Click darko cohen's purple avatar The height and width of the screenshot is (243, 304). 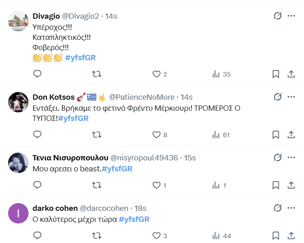tap(18, 214)
